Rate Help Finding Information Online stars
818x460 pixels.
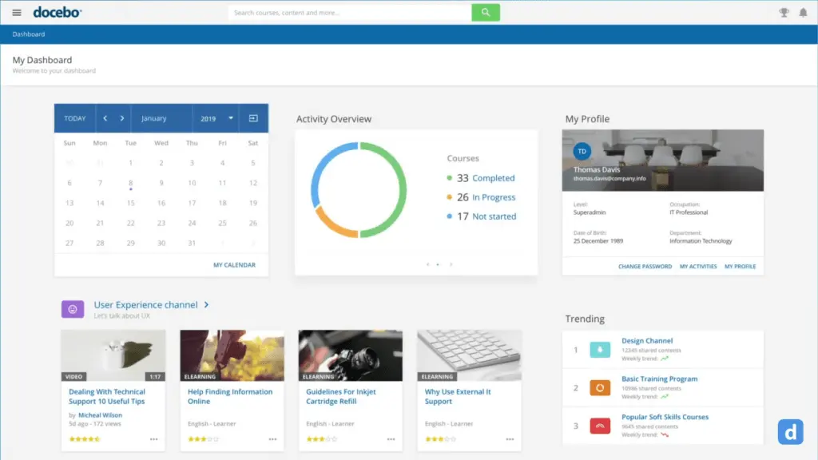click(203, 439)
